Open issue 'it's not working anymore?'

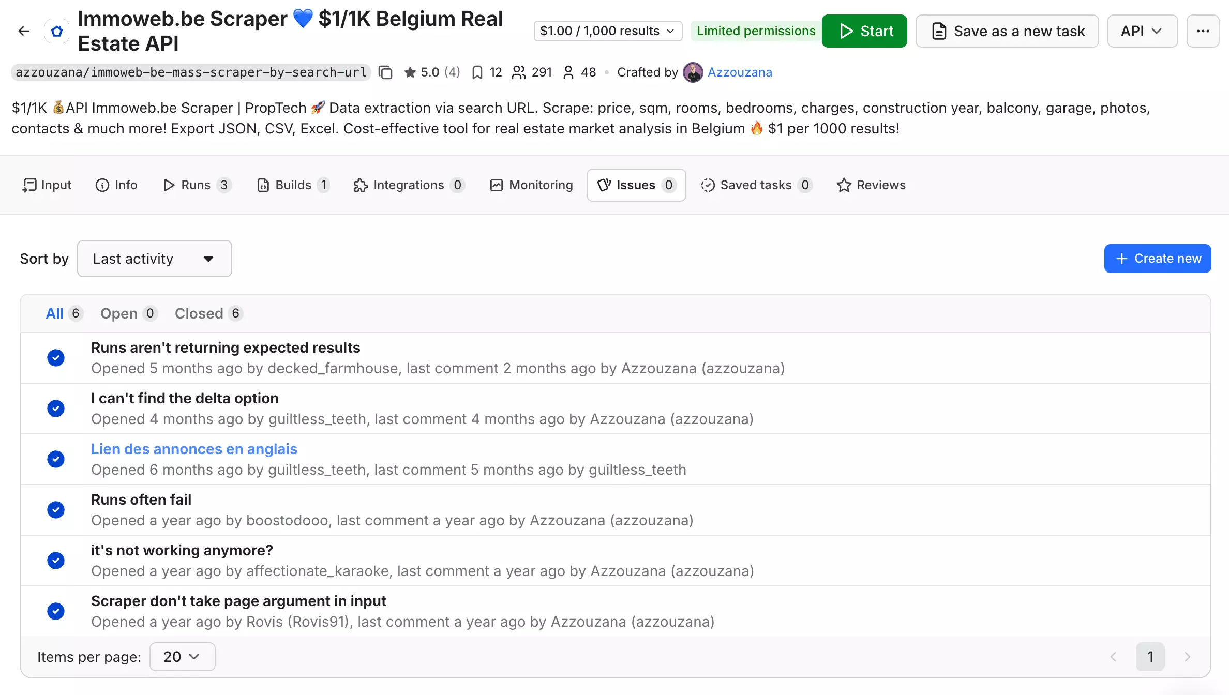[182, 550]
